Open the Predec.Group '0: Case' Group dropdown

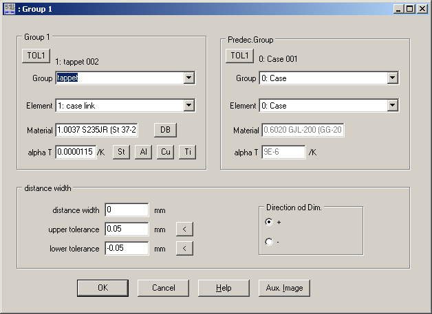tap(392, 78)
